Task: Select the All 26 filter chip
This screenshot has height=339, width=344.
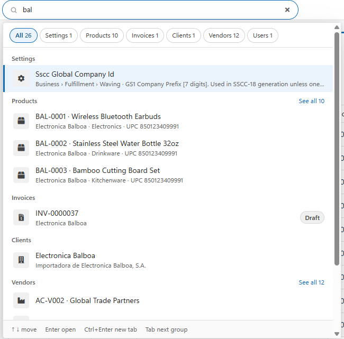Action: [x=23, y=35]
